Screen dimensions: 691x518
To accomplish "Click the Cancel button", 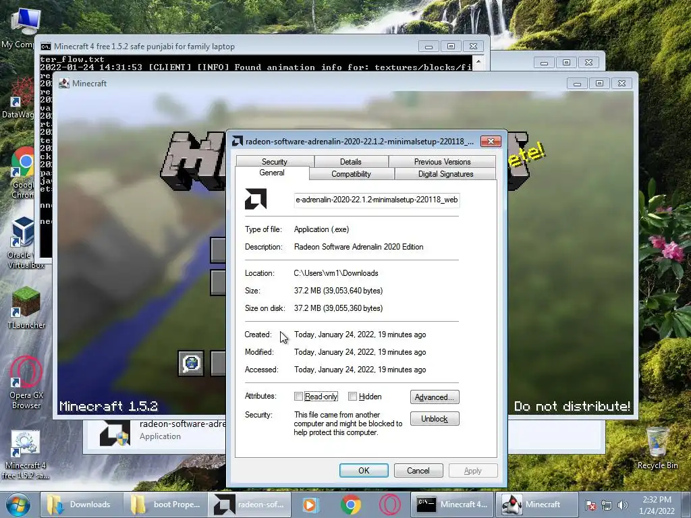I will pyautogui.click(x=418, y=470).
